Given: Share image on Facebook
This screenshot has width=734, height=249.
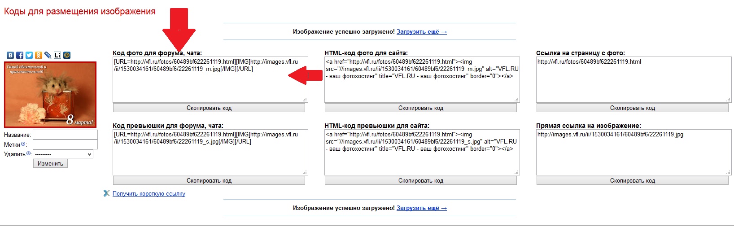Looking at the screenshot, I should point(20,55).
